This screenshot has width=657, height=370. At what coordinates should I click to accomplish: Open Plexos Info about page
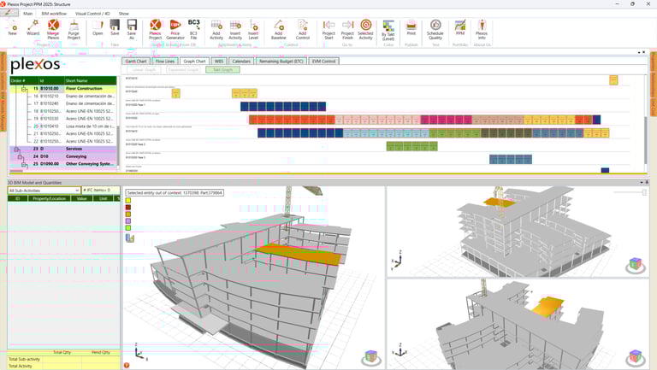click(482, 29)
